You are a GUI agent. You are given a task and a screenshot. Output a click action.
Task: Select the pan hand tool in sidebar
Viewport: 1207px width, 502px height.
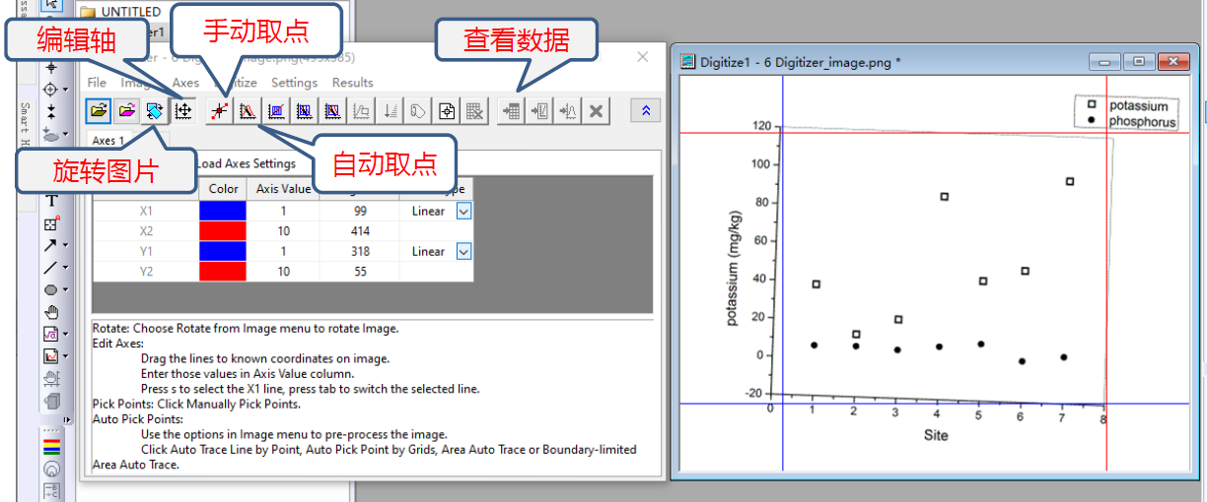[x=51, y=312]
